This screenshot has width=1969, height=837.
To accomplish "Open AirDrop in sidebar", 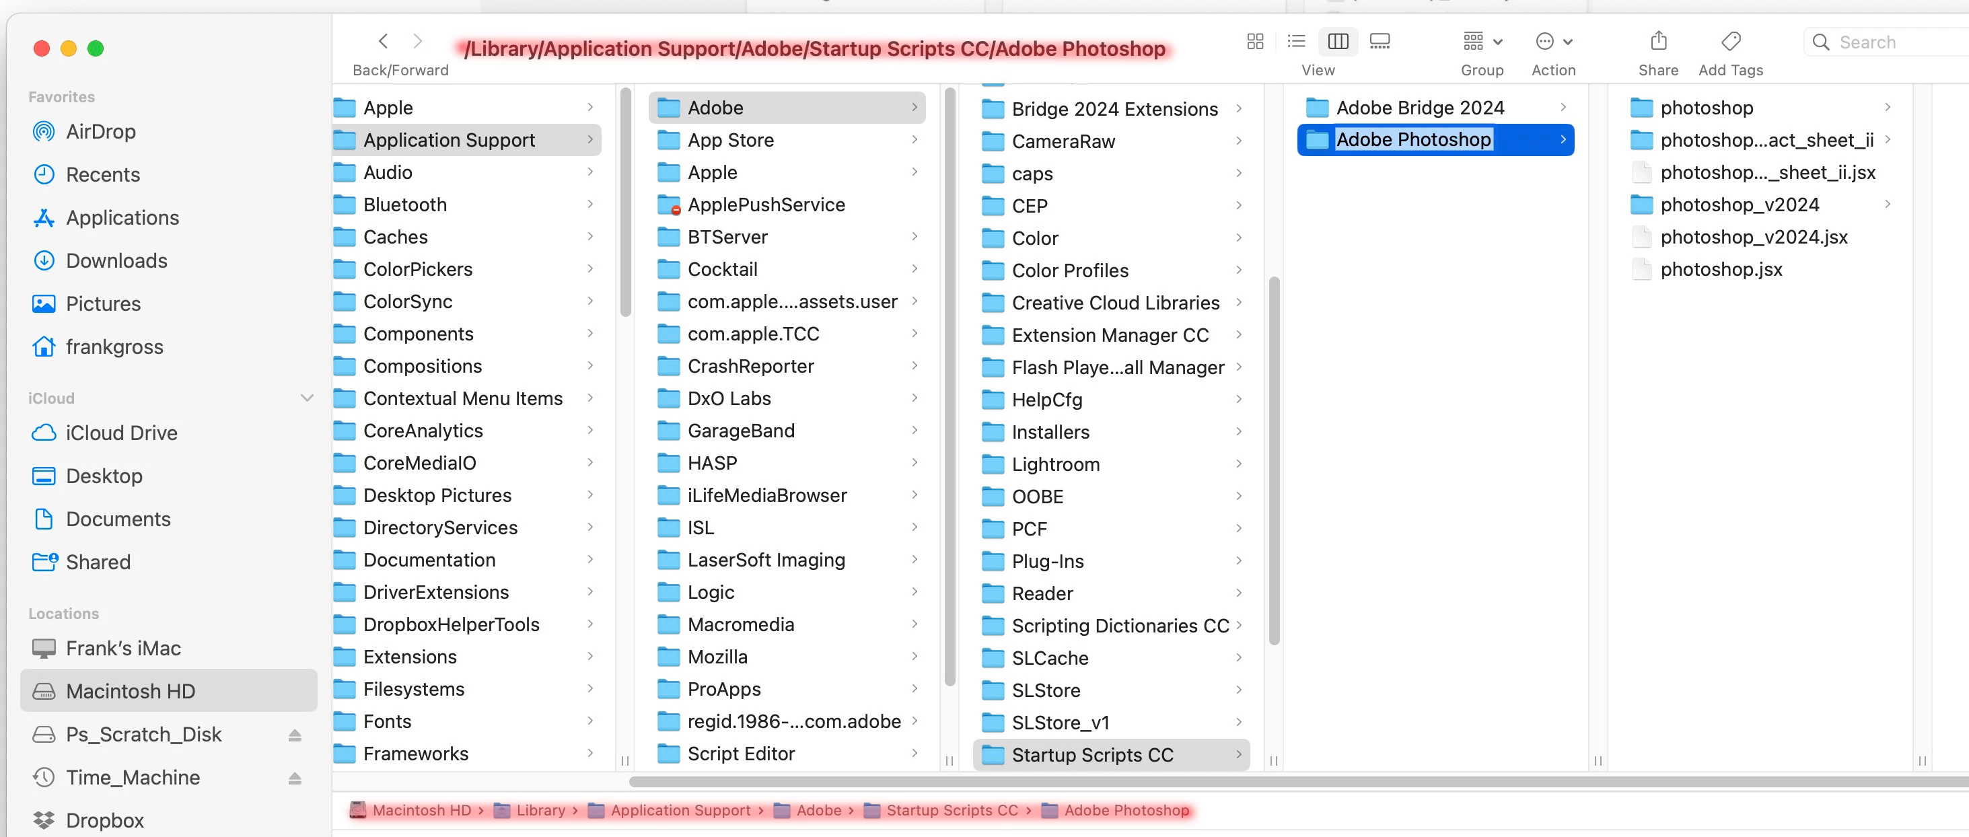I will [x=100, y=131].
